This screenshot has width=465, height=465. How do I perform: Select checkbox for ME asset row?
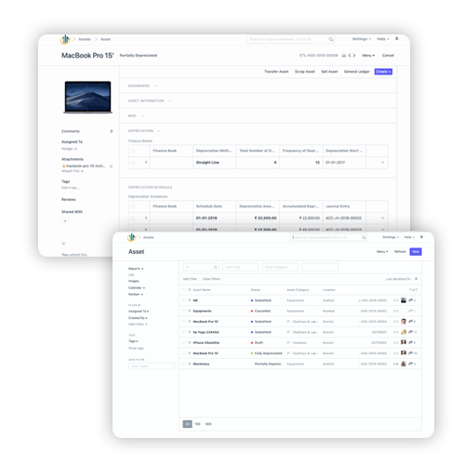(184, 300)
